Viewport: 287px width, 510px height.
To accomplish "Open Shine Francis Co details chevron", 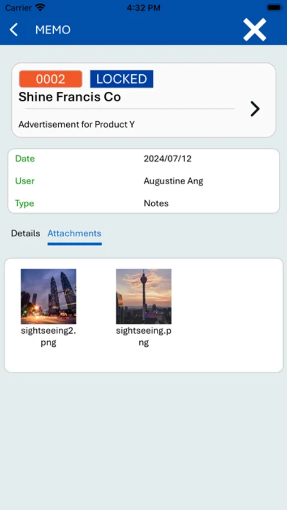I will [x=255, y=109].
